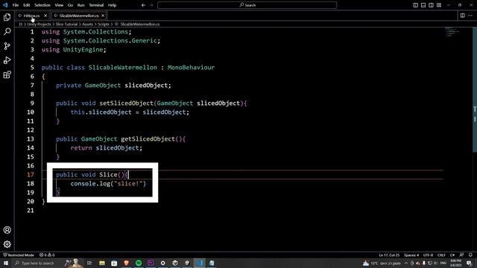477x268 pixels.
Task: Click the SlicableWatermellon.cs breadcrumb
Action: 139,24
